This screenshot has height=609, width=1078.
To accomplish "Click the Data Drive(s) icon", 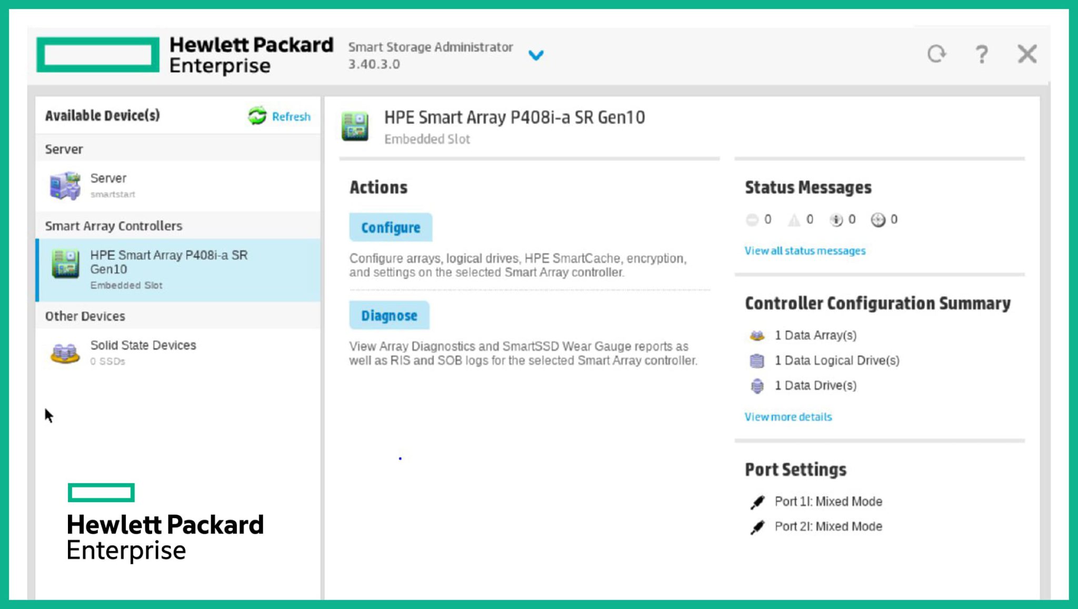I will pyautogui.click(x=757, y=386).
